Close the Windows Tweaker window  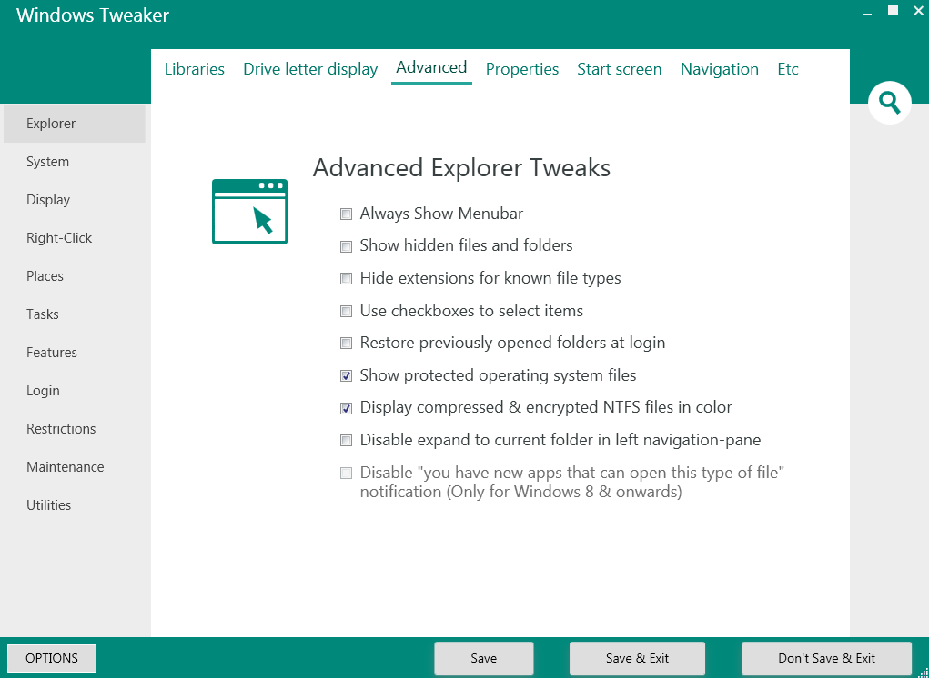[919, 11]
